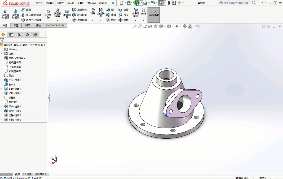The height and width of the screenshot is (179, 283).
Task: Click the New document icon
Action: tap(122, 3)
